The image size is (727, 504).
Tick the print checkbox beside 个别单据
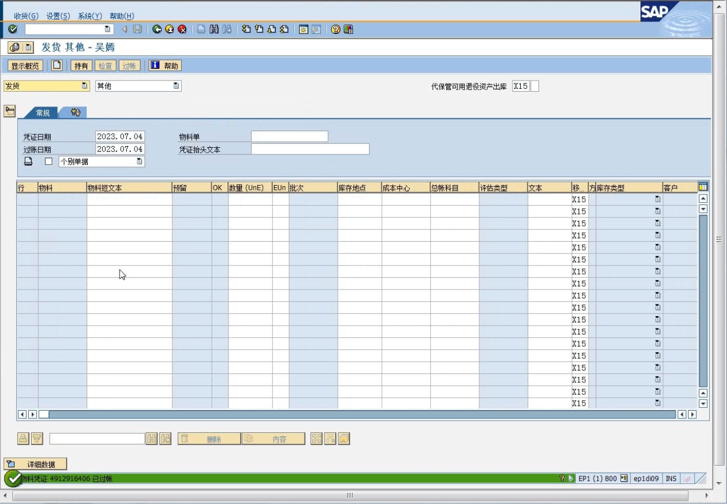pyautogui.click(x=49, y=162)
